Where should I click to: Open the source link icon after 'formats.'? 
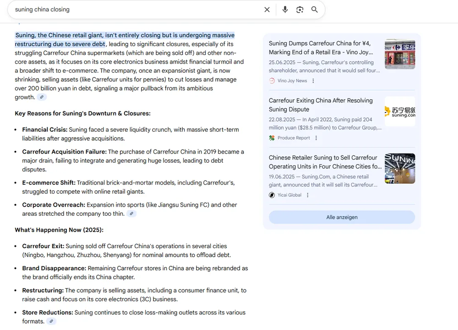coord(51,321)
